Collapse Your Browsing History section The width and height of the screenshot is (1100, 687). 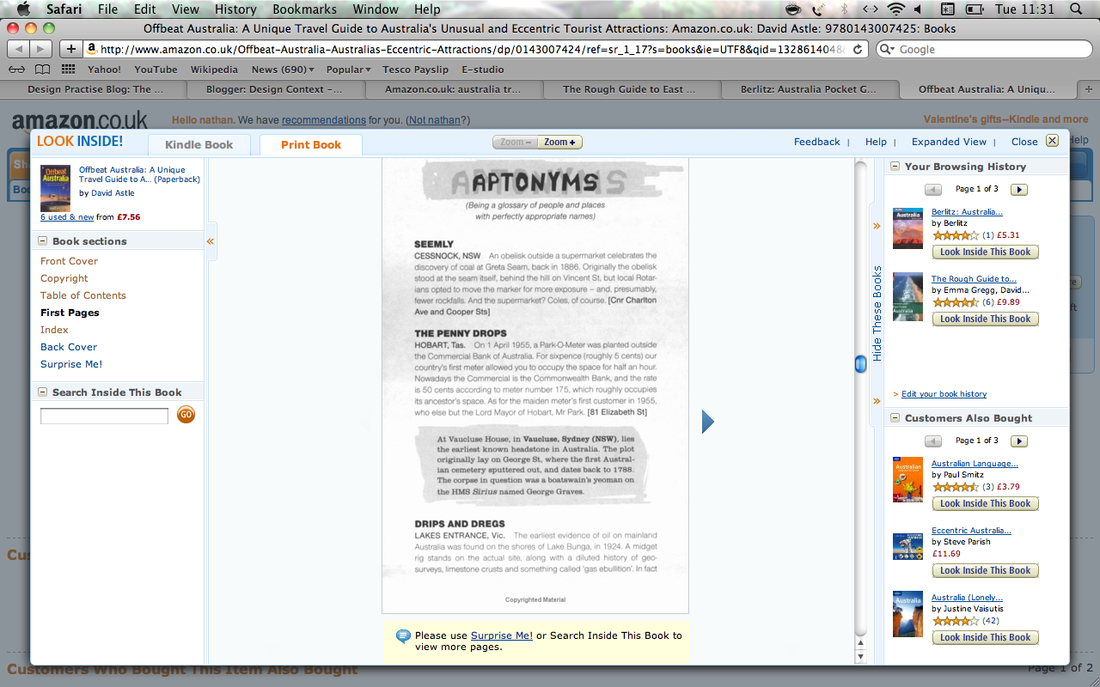895,167
